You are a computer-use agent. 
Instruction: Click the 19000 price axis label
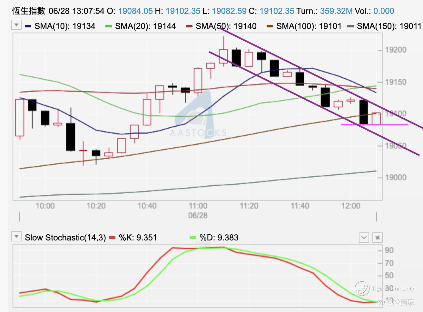pyautogui.click(x=396, y=177)
